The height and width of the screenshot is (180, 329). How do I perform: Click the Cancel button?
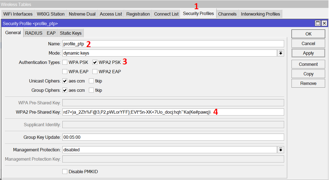coord(308,44)
